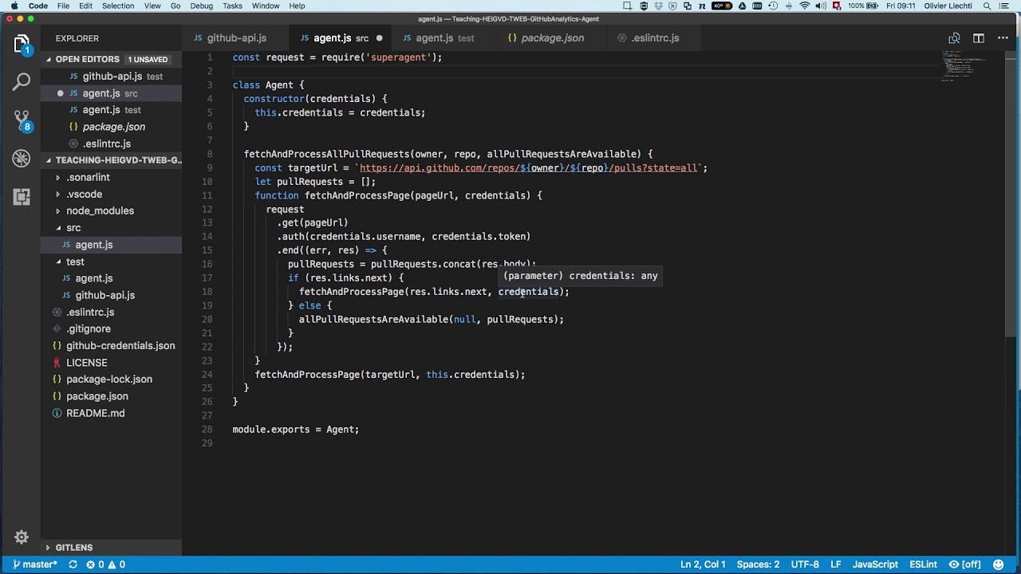Click the open changes icon in editor toolbar
Viewport: 1021px width, 574px height.
(x=954, y=38)
